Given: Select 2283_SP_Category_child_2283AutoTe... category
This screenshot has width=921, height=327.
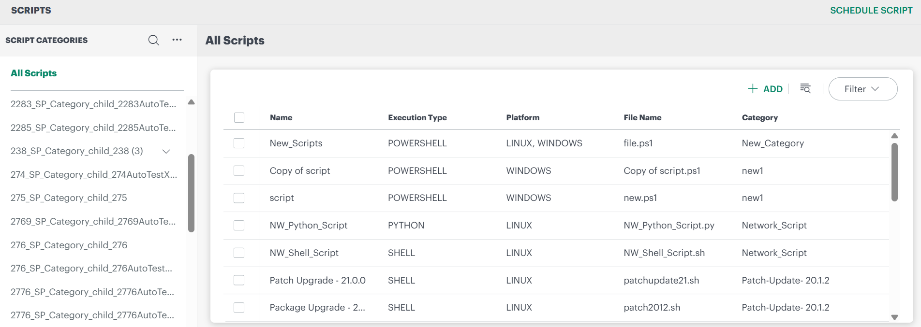Looking at the screenshot, I should coord(93,104).
